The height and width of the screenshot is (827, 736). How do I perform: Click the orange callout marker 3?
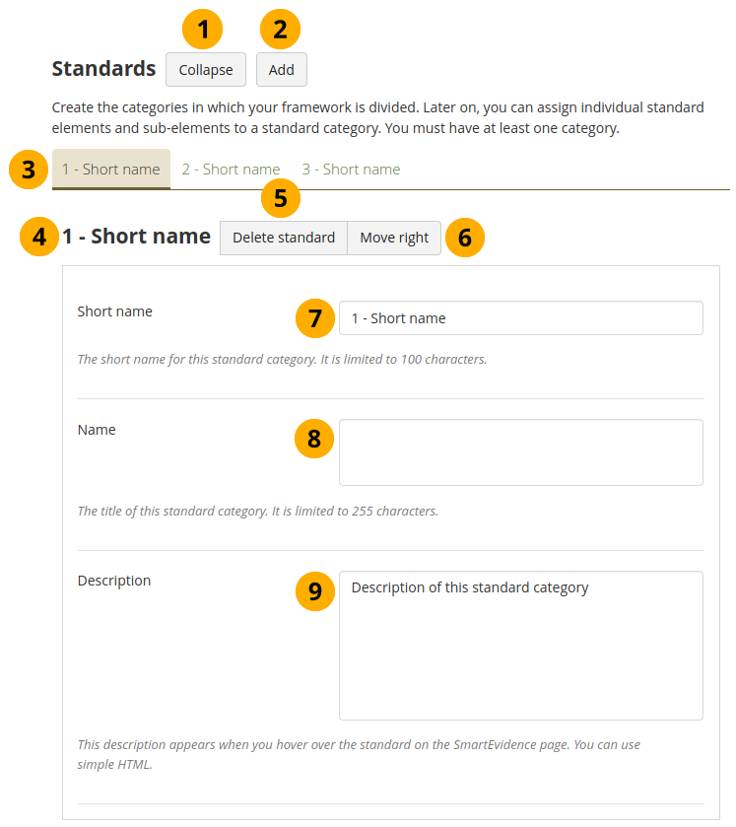[x=29, y=170]
